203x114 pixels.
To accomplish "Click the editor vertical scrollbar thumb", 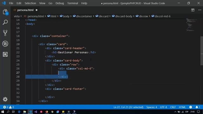I will tap(202, 51).
